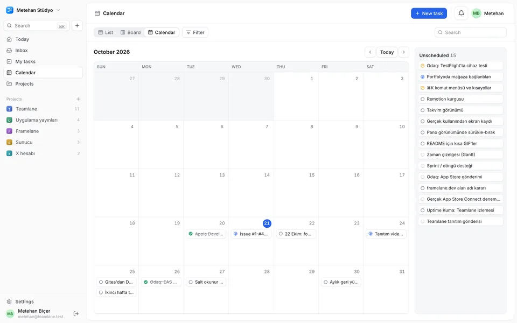The image size is (517, 323).
Task: Open unscheduled task Takvim görünümü
Action: point(460,110)
